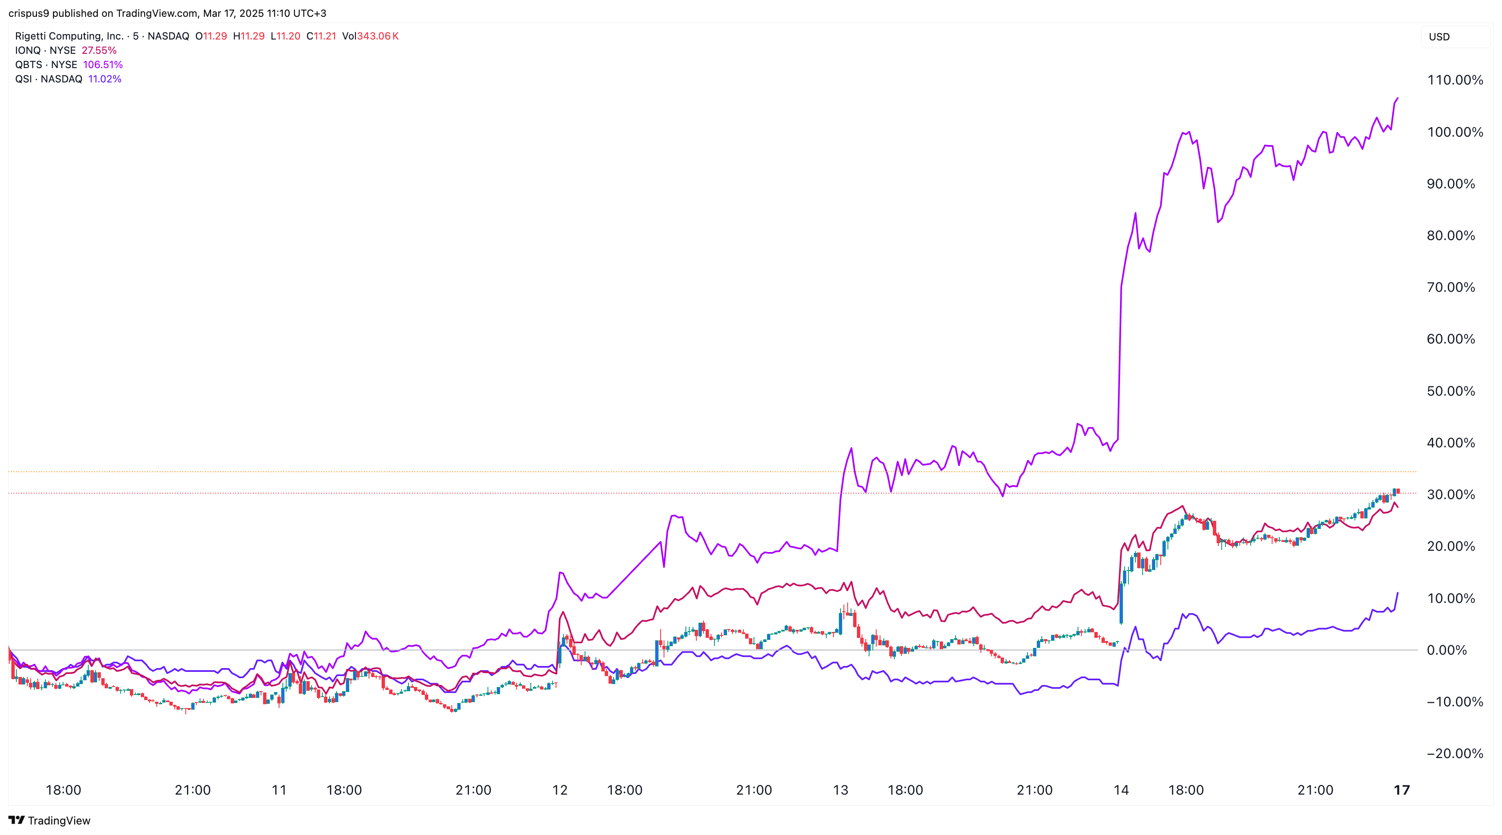Click the date label 14 on time axis
This screenshot has height=835, width=1502.
coord(1121,791)
